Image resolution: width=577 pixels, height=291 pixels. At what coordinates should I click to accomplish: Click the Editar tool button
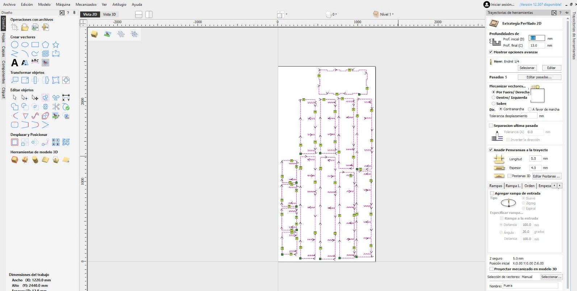[551, 68]
